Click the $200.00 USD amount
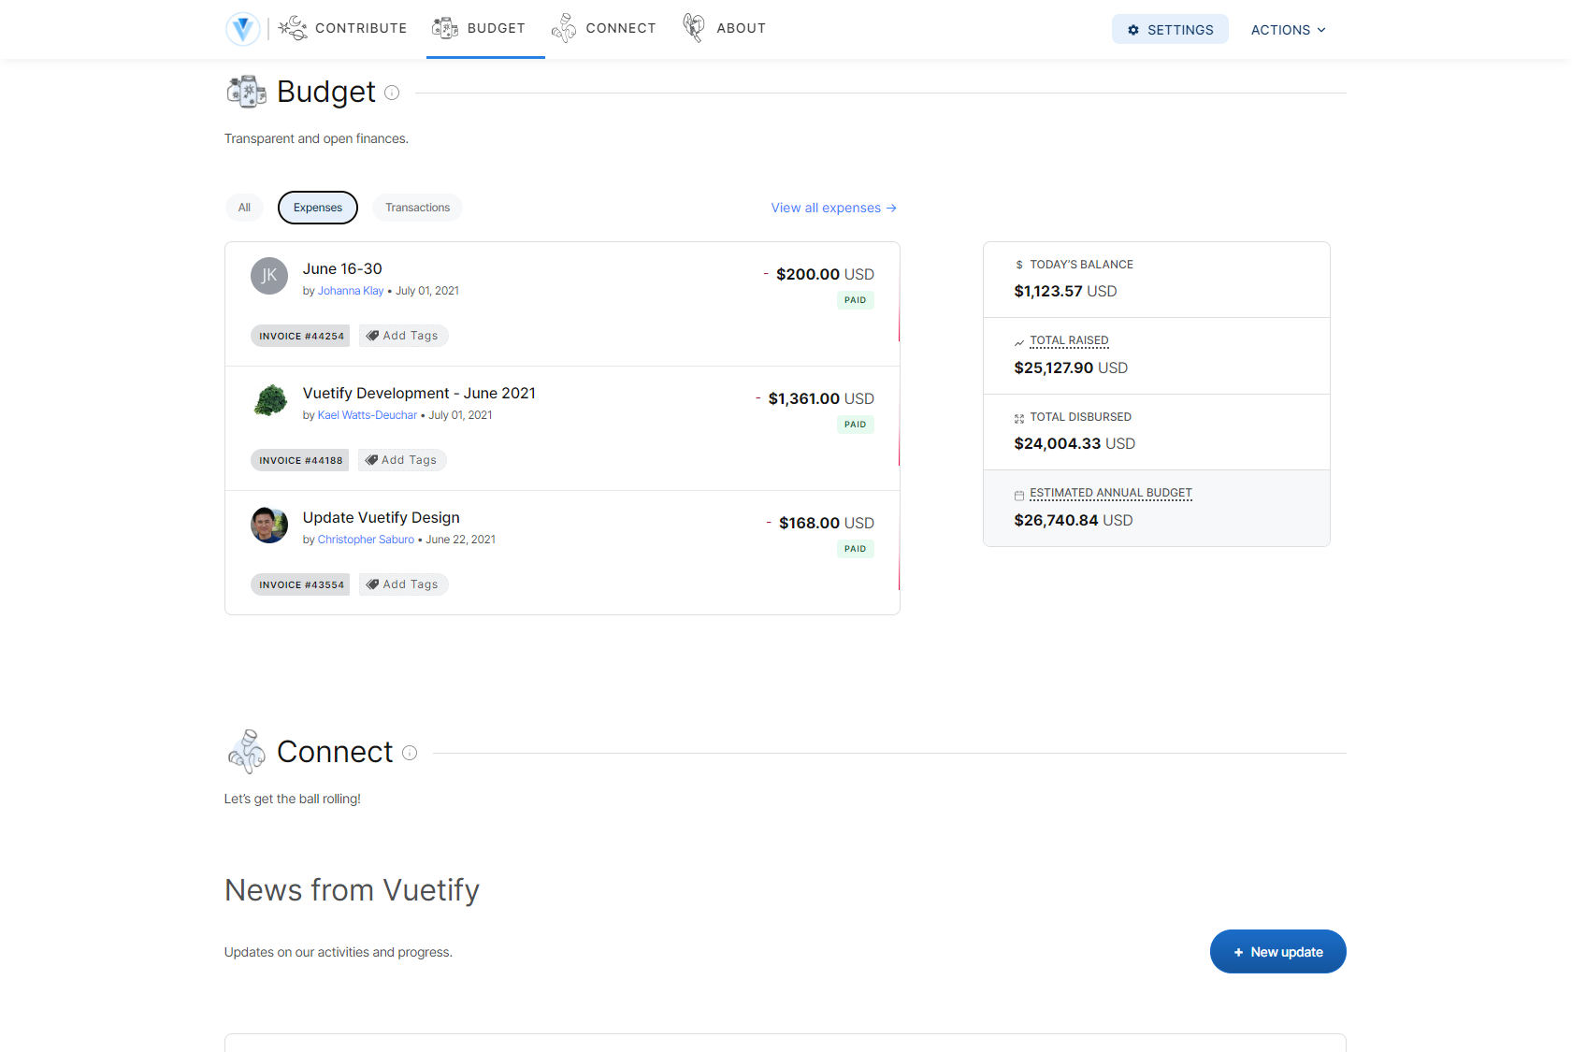 825,274
